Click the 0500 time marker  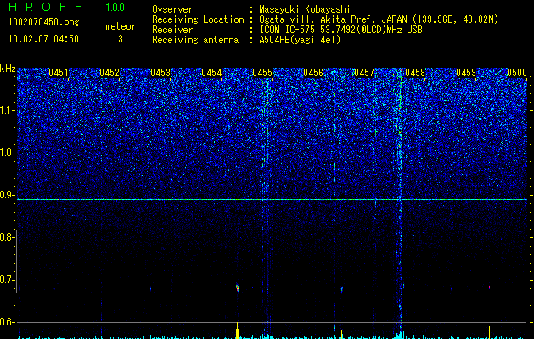(x=517, y=73)
